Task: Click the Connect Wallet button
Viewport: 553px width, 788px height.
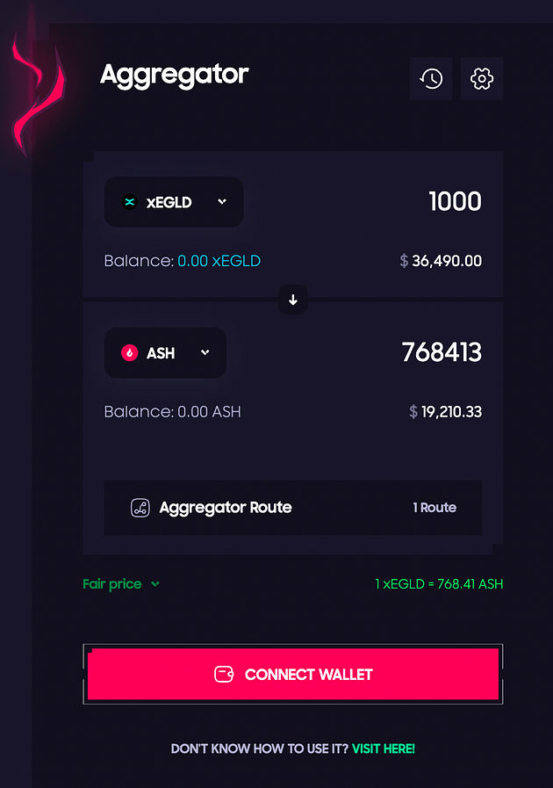Action: click(293, 675)
